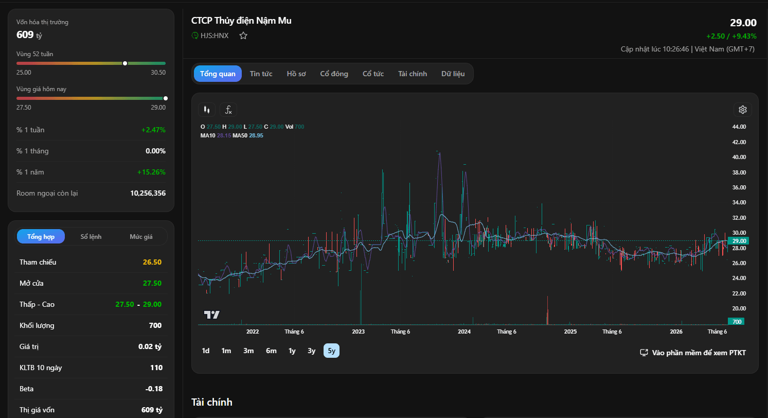Select the 3m chart range
This screenshot has width=768, height=418.
(x=248, y=351)
